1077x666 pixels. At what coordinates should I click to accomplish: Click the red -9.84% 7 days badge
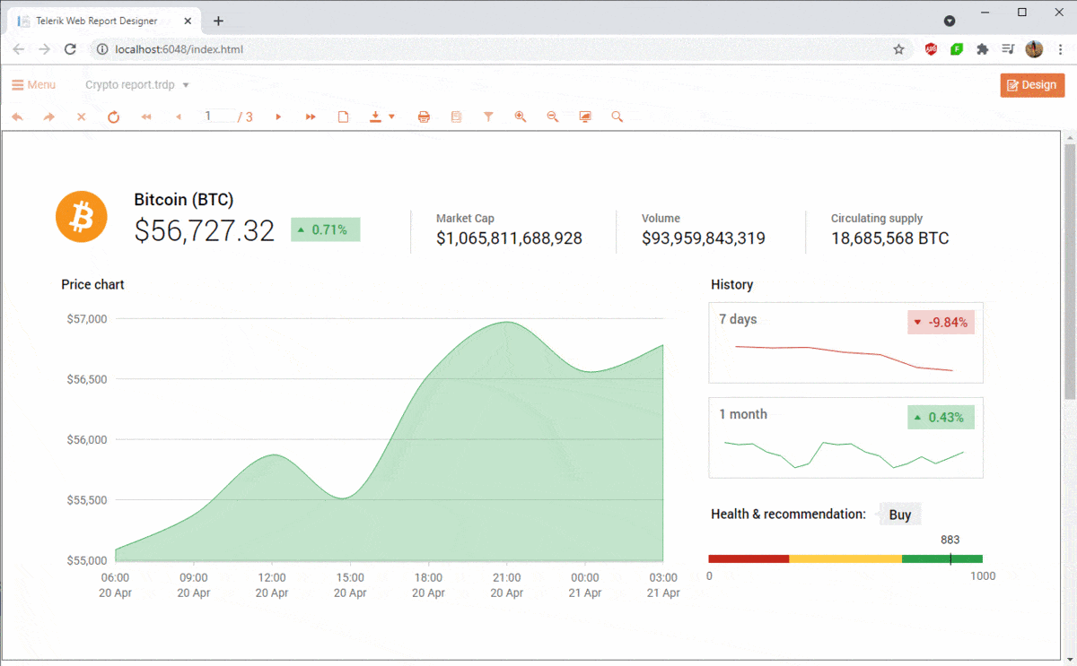click(941, 323)
